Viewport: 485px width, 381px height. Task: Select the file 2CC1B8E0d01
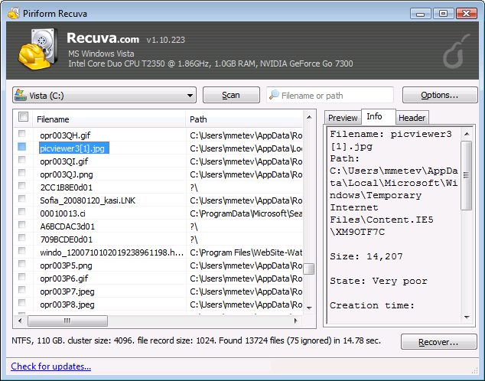(x=67, y=187)
